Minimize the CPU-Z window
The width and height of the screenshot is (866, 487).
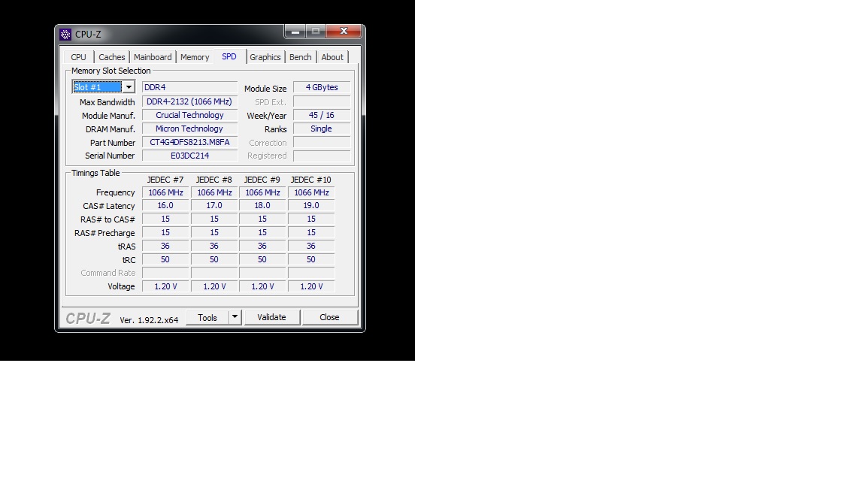[x=295, y=32]
